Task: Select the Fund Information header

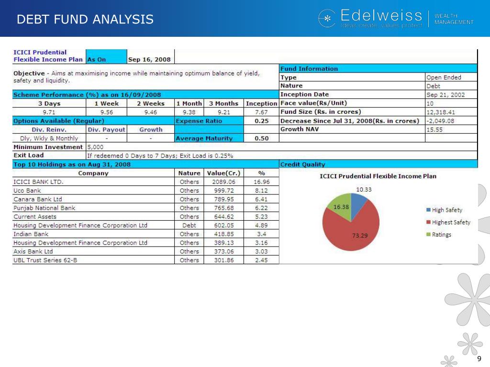Action: click(378, 69)
